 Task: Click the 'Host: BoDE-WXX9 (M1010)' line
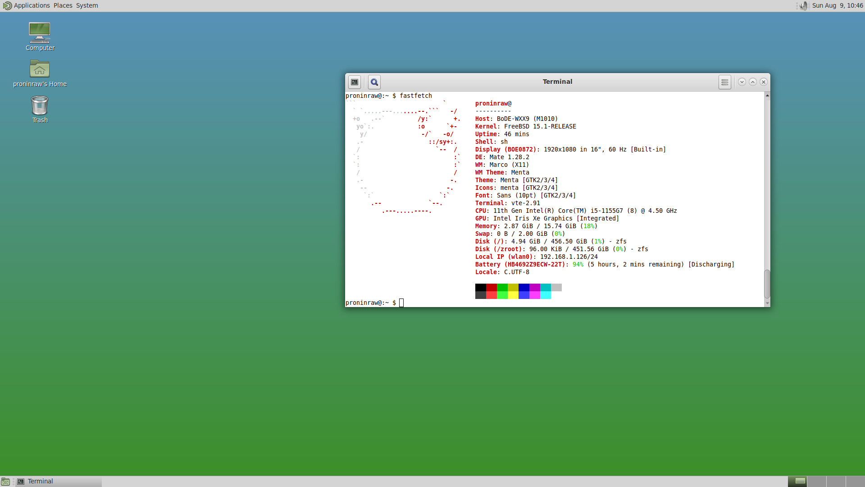point(516,119)
